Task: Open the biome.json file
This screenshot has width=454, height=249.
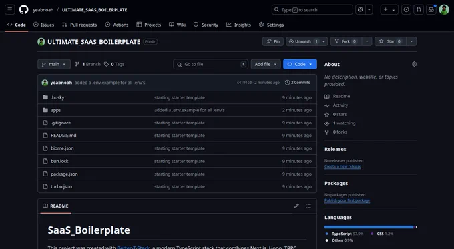Action: click(62, 148)
